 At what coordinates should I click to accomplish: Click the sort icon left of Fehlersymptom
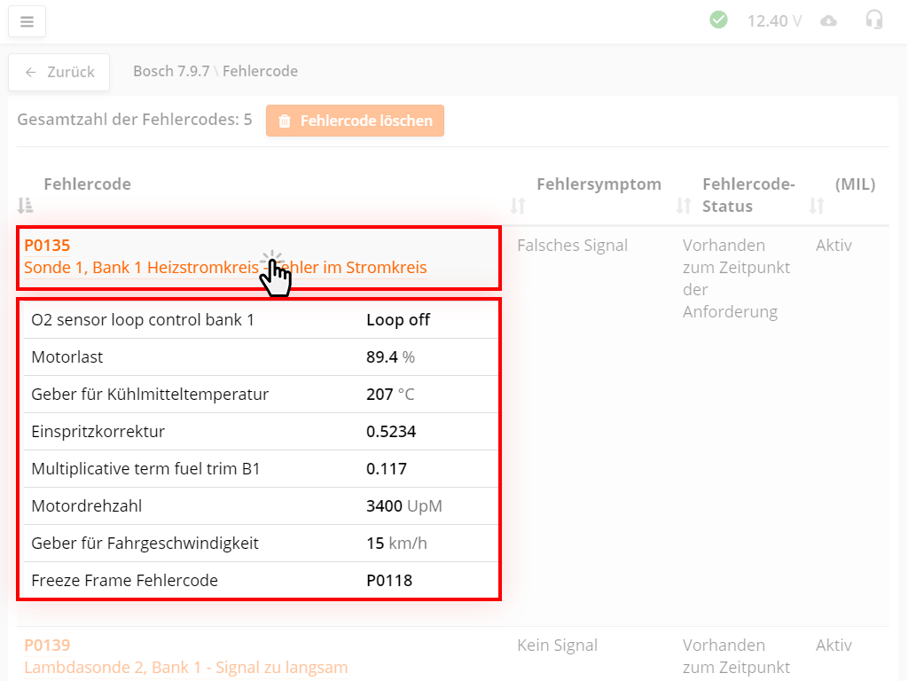518,206
